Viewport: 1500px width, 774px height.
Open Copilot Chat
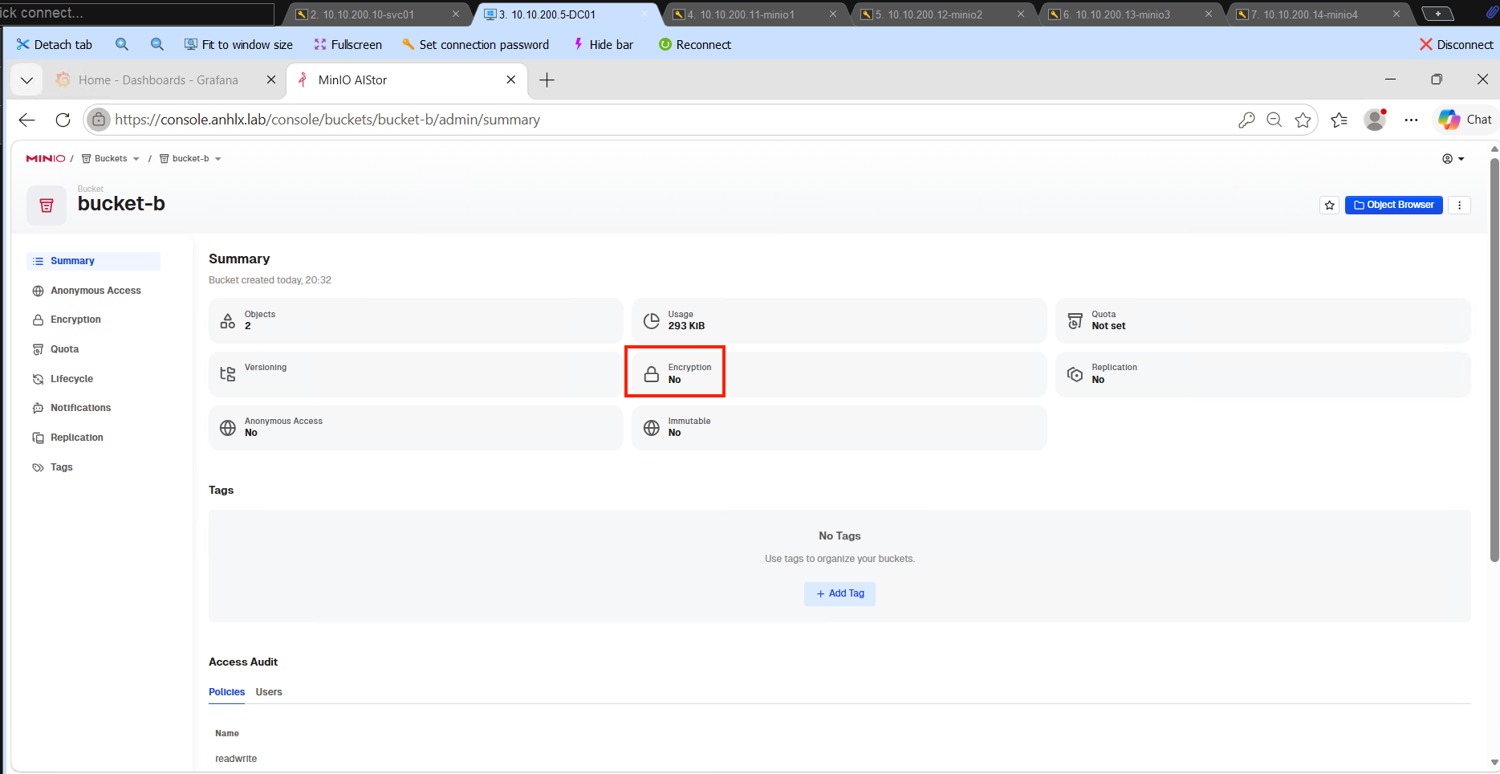[1465, 120]
